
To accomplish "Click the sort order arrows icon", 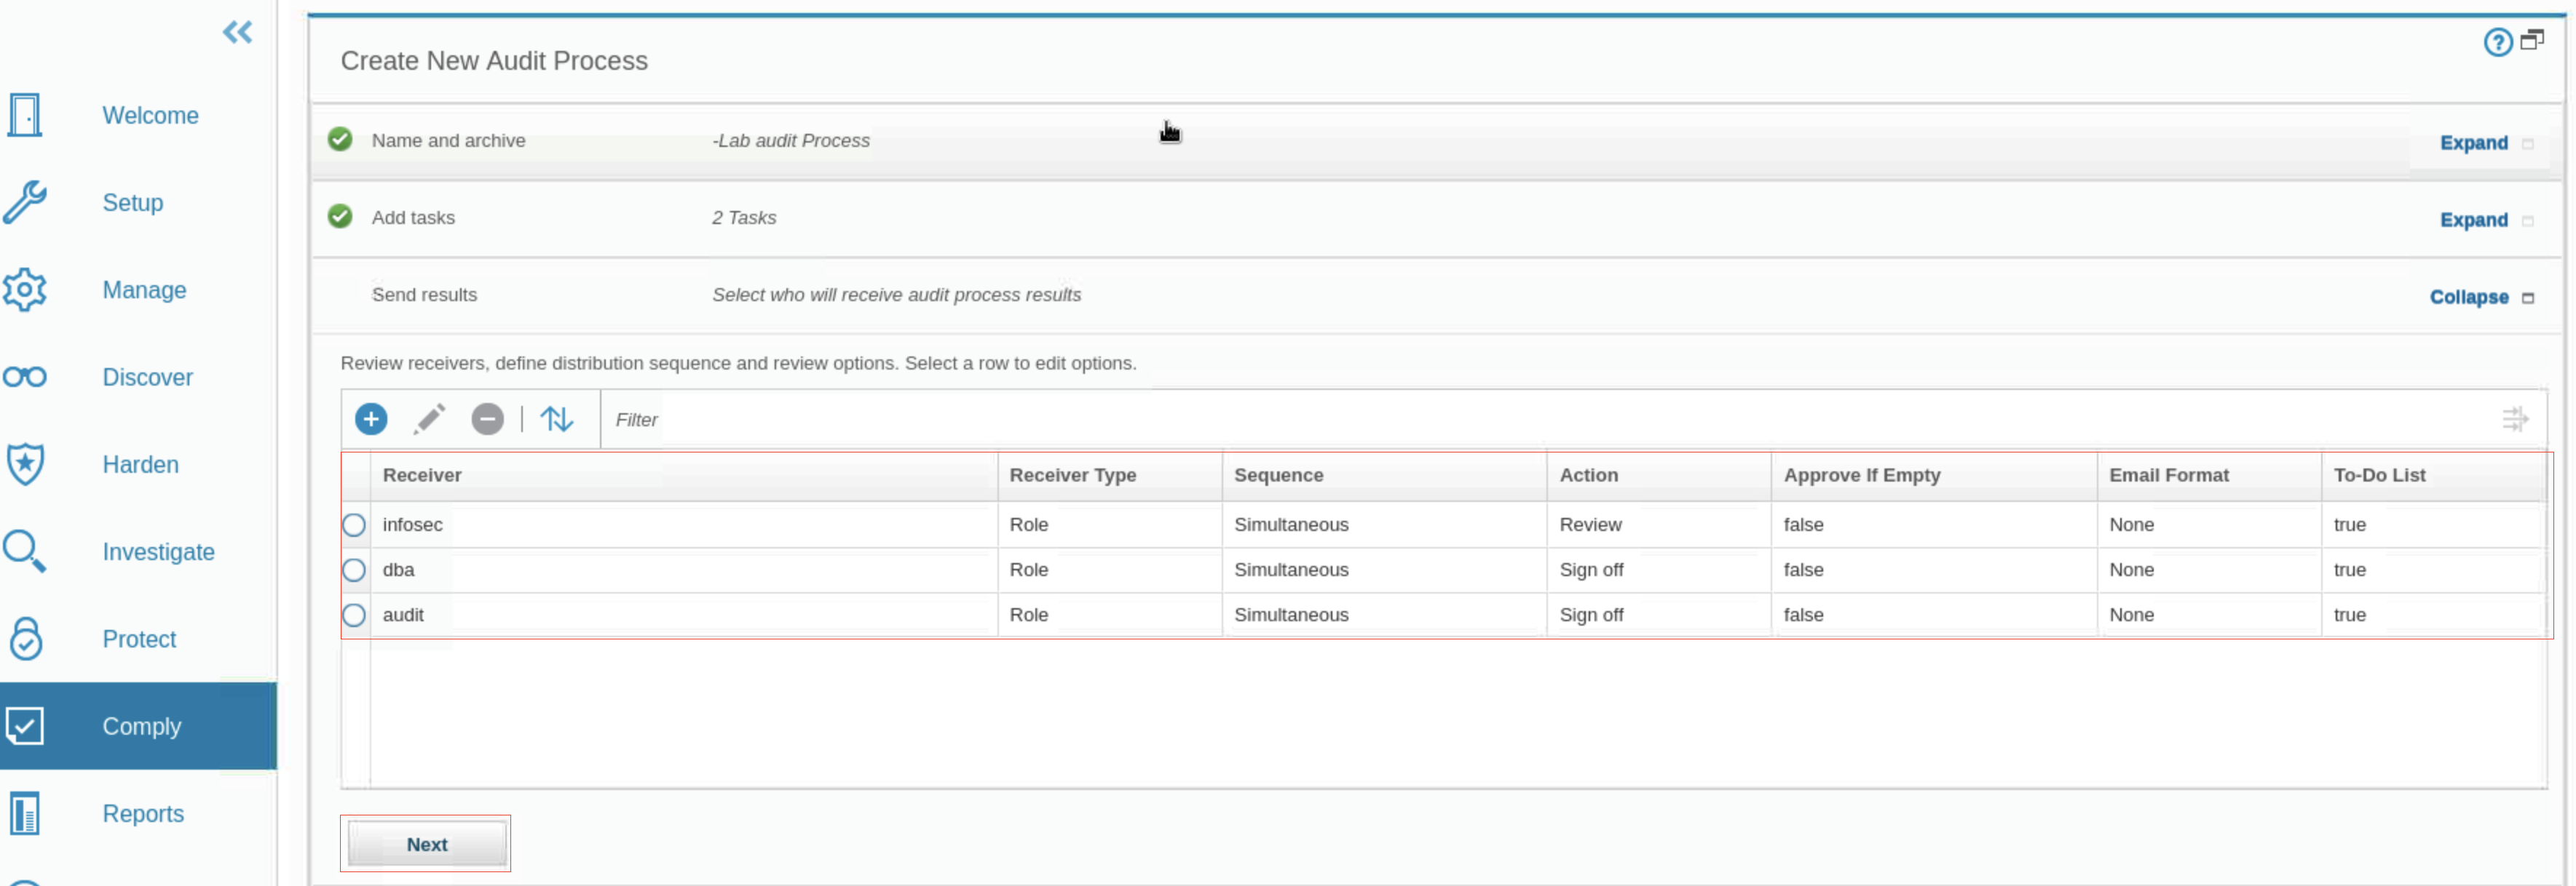I will tap(557, 420).
